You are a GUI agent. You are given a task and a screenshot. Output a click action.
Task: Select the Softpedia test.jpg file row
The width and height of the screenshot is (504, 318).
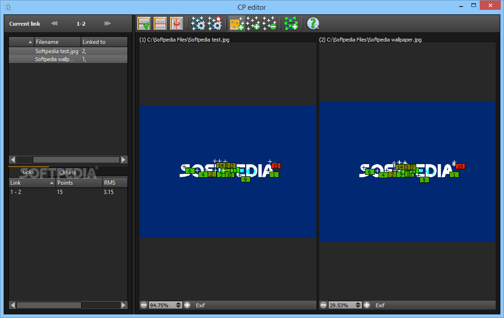(68, 51)
